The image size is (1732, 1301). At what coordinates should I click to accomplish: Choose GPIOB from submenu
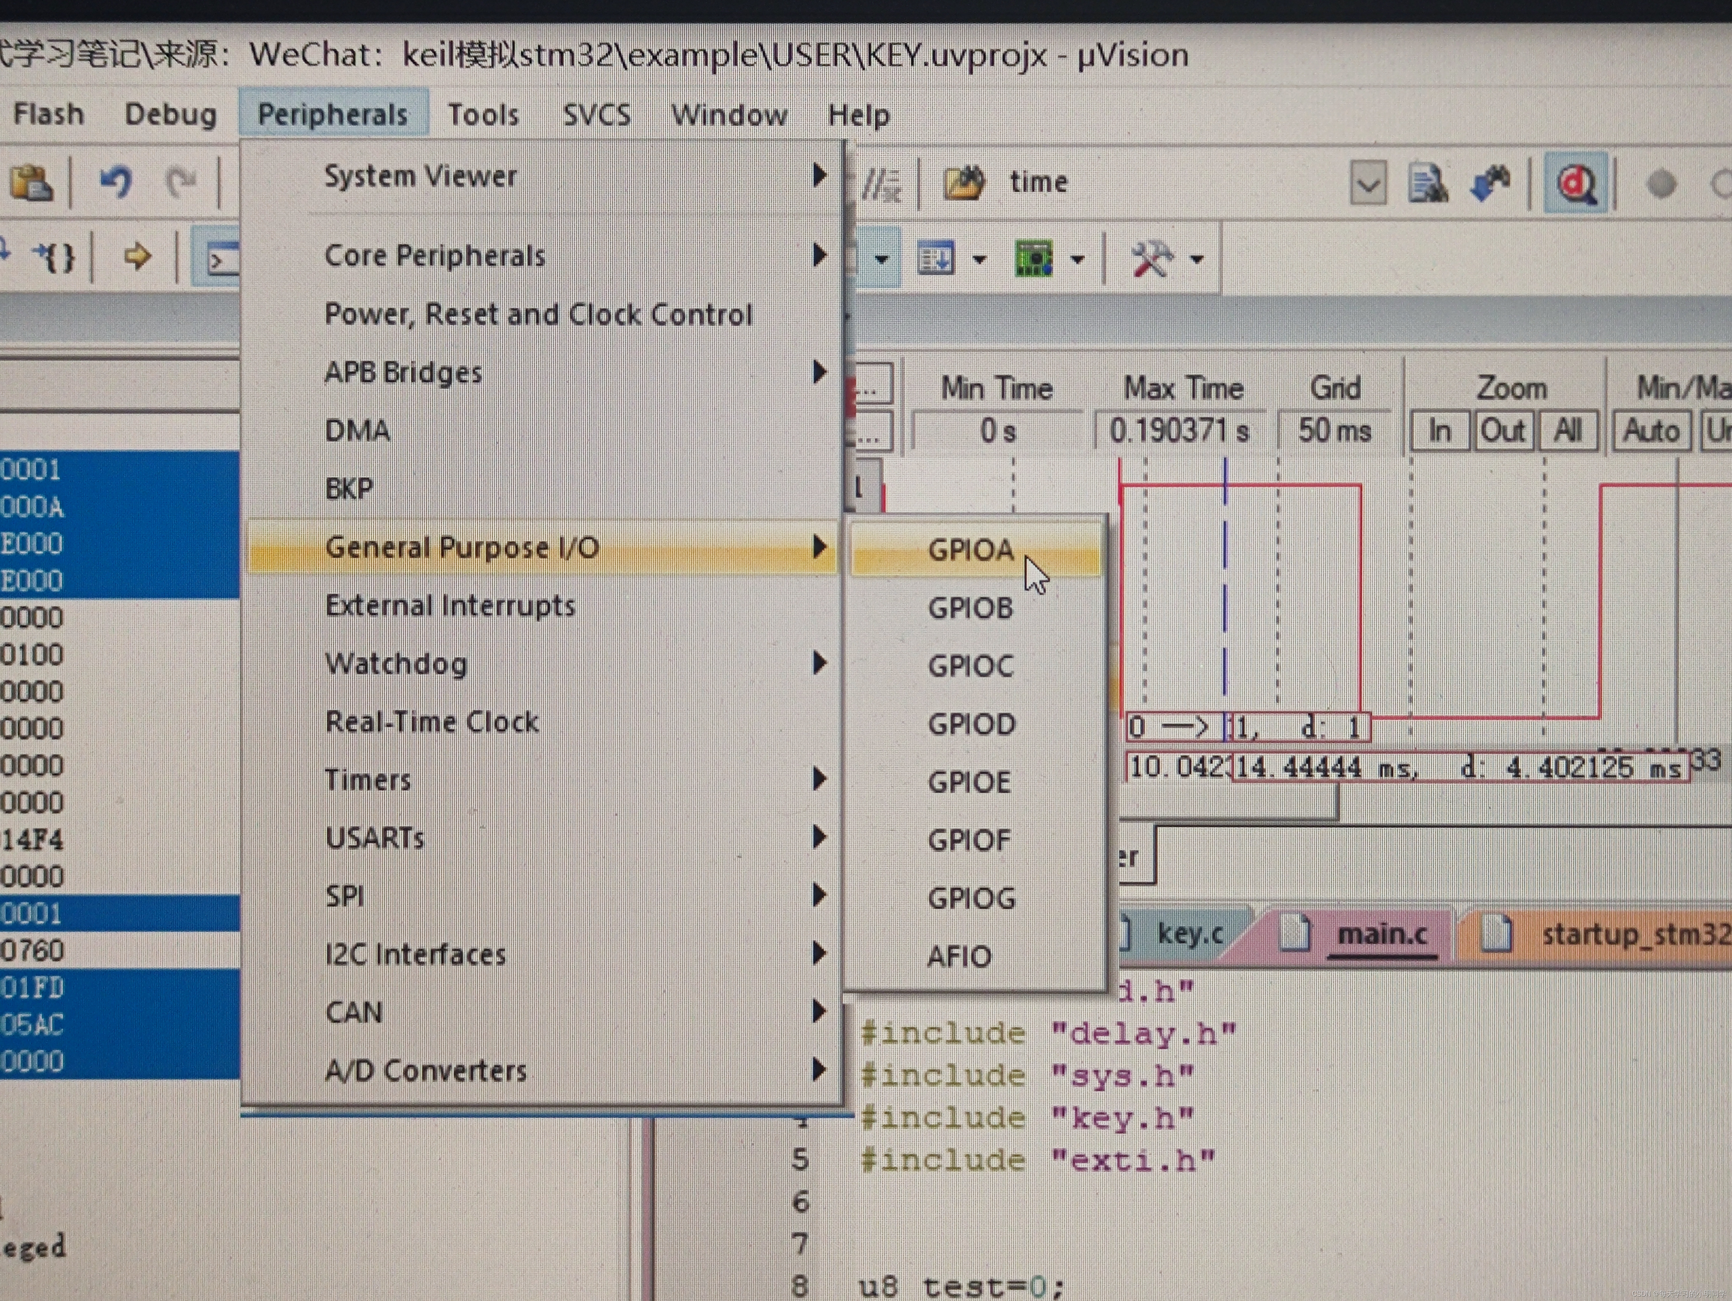point(975,608)
